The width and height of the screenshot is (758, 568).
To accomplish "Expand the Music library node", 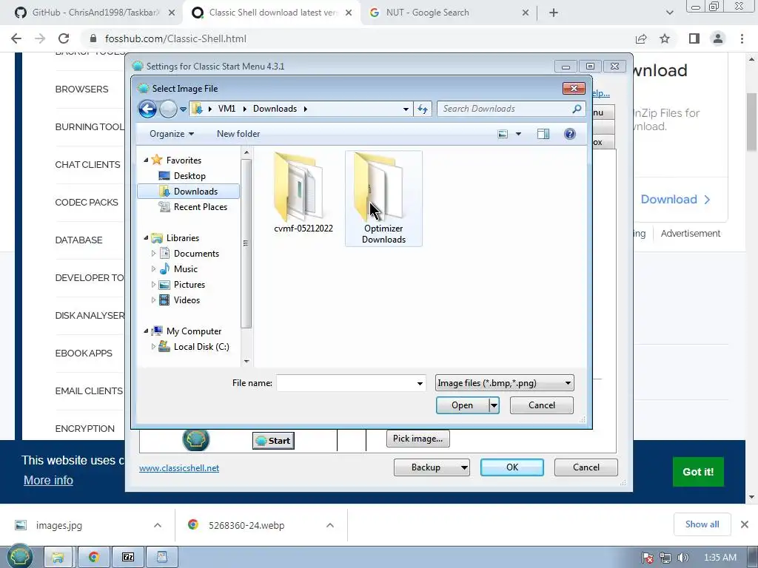I will coord(154,269).
